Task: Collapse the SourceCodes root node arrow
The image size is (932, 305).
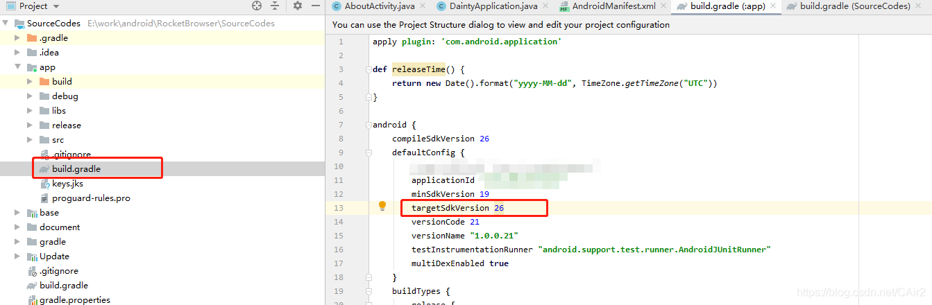Action: tap(6, 24)
